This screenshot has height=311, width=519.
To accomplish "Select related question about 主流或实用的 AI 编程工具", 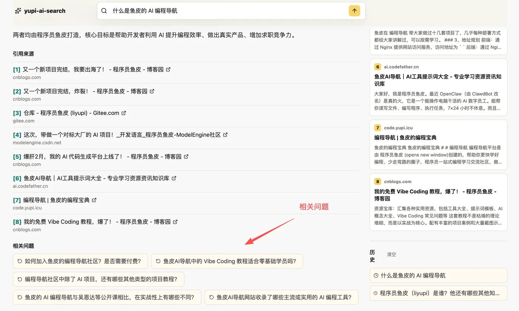I will (281, 297).
